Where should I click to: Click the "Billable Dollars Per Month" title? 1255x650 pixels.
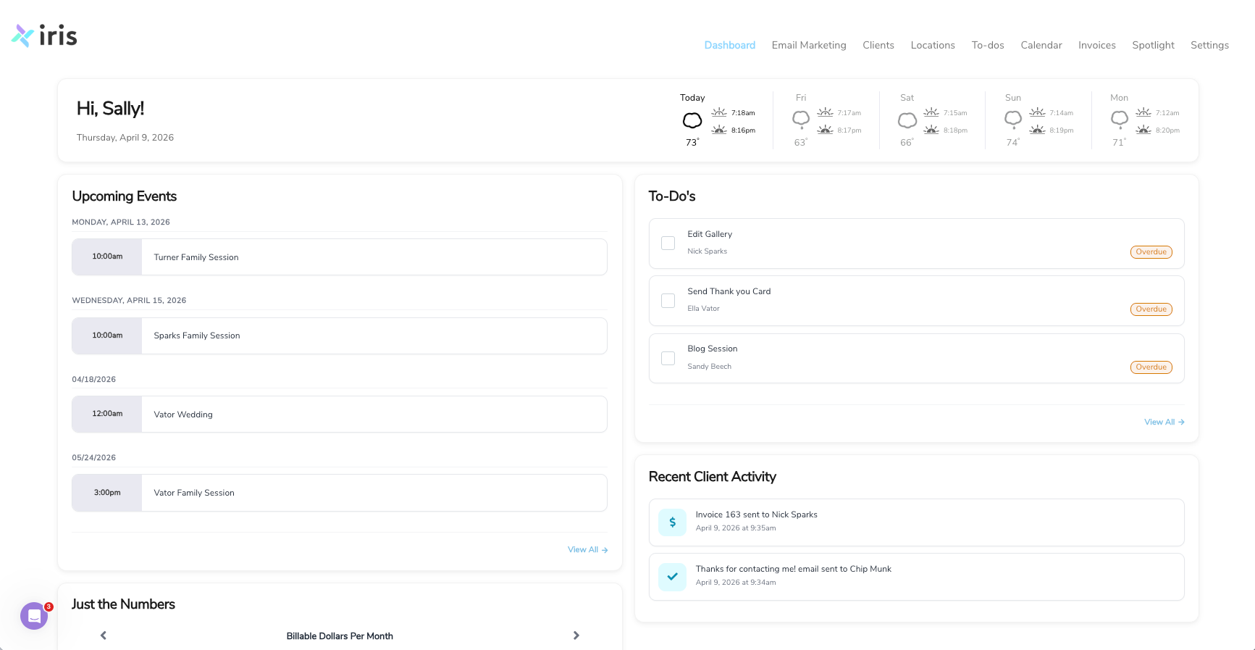pyautogui.click(x=340, y=636)
